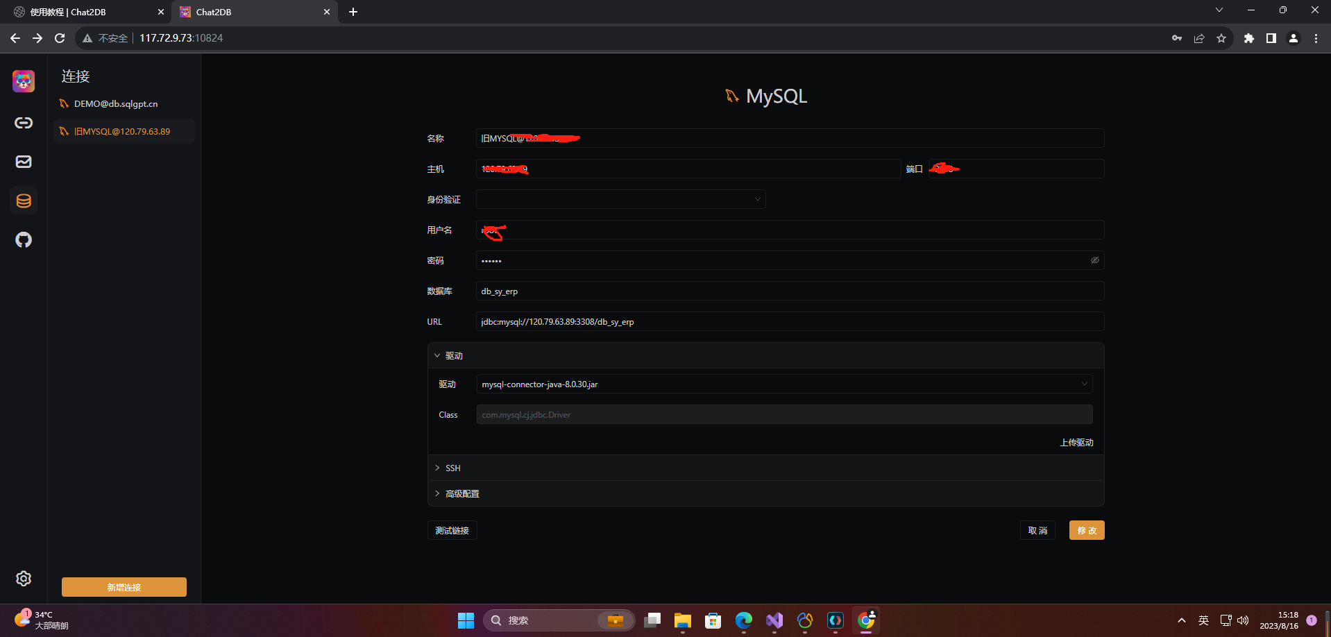Open the Chrome three-dot menu

point(1316,38)
